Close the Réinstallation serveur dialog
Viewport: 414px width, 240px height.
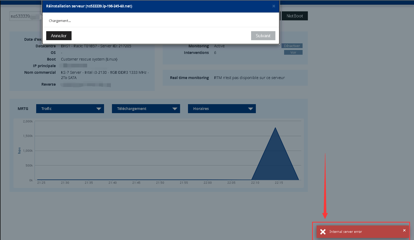point(274,6)
